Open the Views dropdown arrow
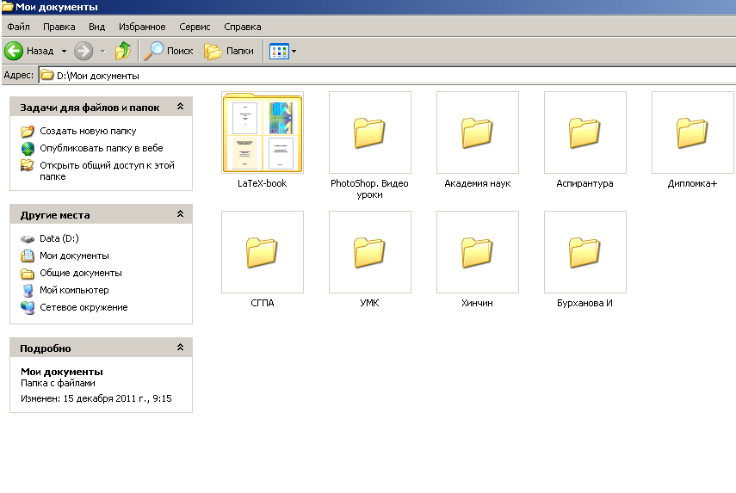 point(294,51)
